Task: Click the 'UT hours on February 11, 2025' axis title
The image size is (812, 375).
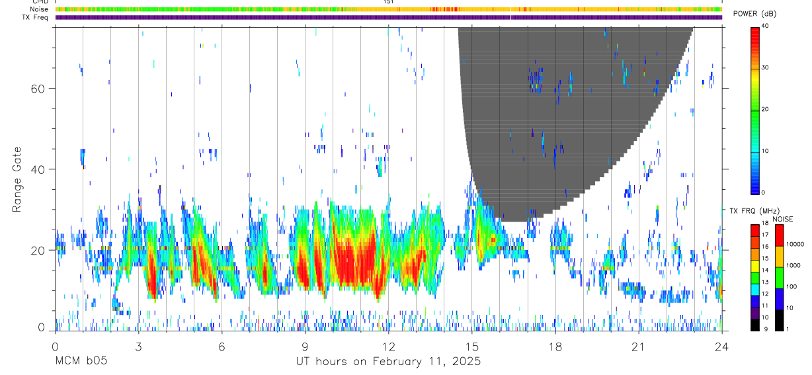Action: click(387, 362)
